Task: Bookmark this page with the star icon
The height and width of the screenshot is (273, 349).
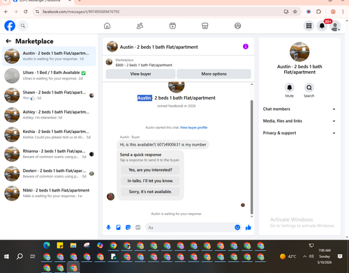Action: 295,12
